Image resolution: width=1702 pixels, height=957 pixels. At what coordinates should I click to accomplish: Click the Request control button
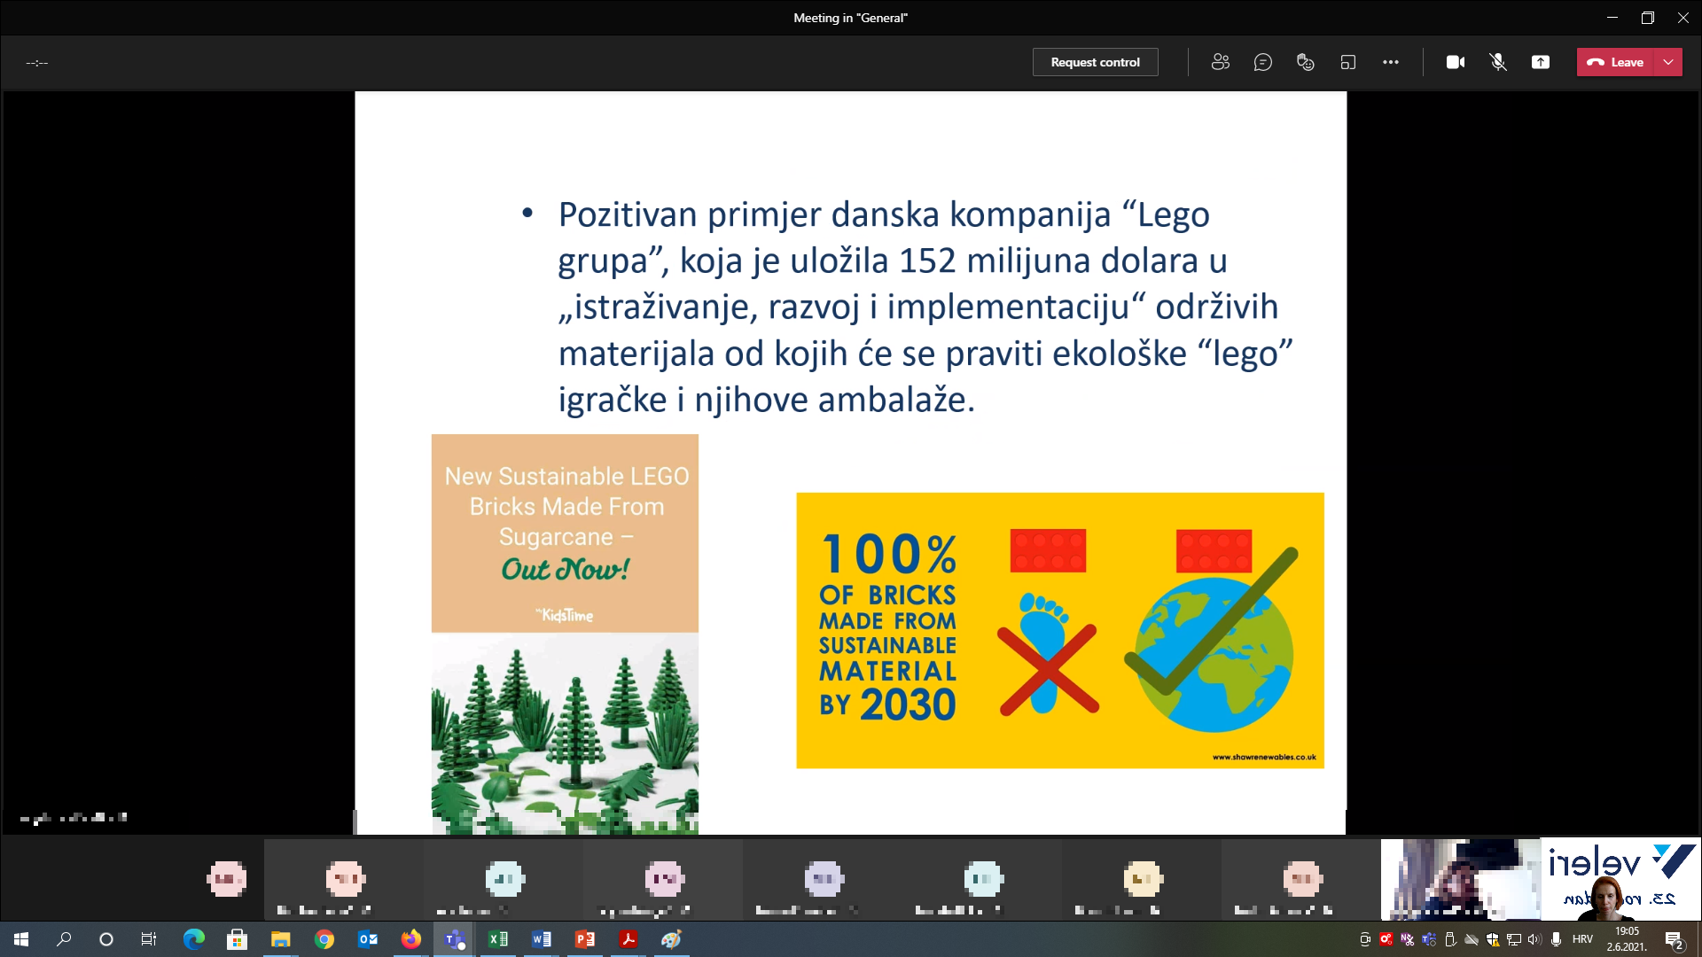point(1095,62)
